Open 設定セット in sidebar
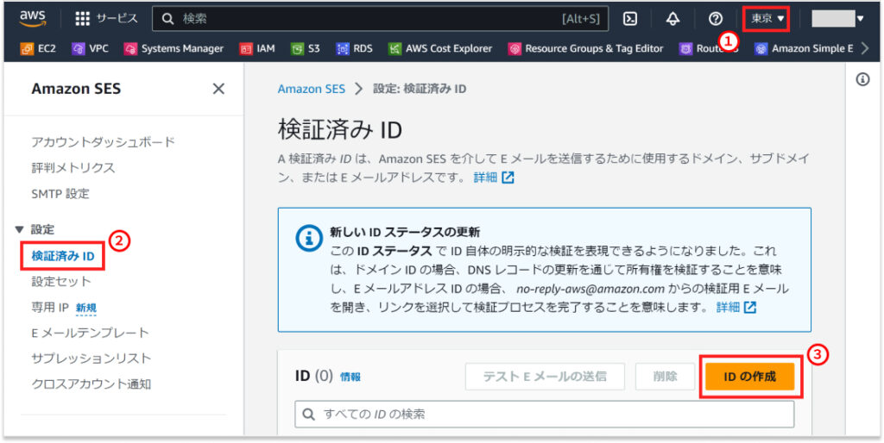The width and height of the screenshot is (884, 443). 61,282
